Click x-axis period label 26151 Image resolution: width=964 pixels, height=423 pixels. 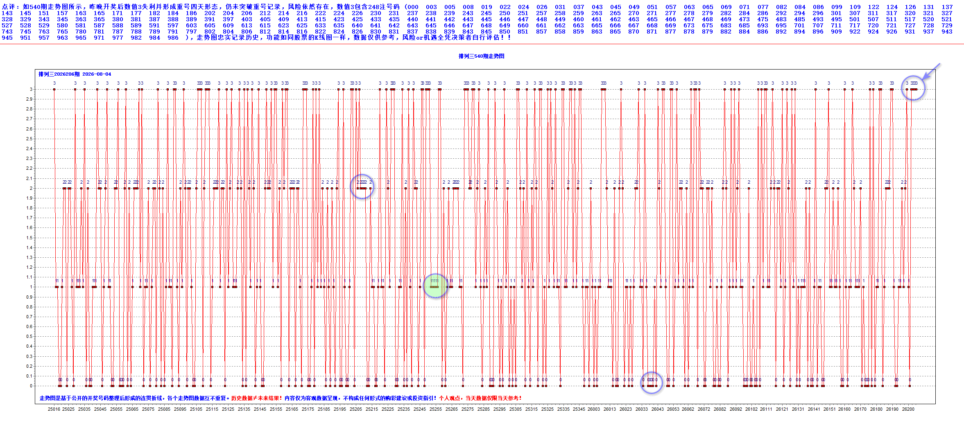[x=830, y=409]
